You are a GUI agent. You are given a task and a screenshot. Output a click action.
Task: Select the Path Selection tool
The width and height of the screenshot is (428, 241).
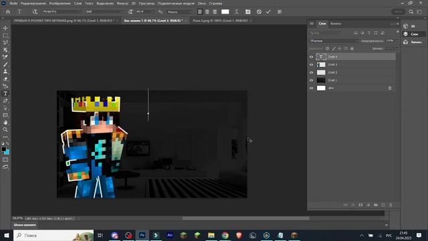tap(5, 108)
